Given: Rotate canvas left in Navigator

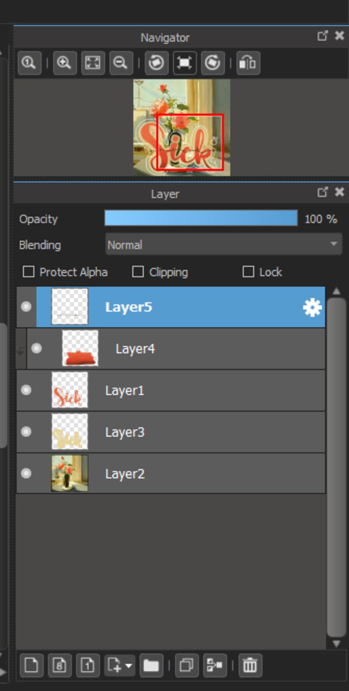Looking at the screenshot, I should pos(156,63).
